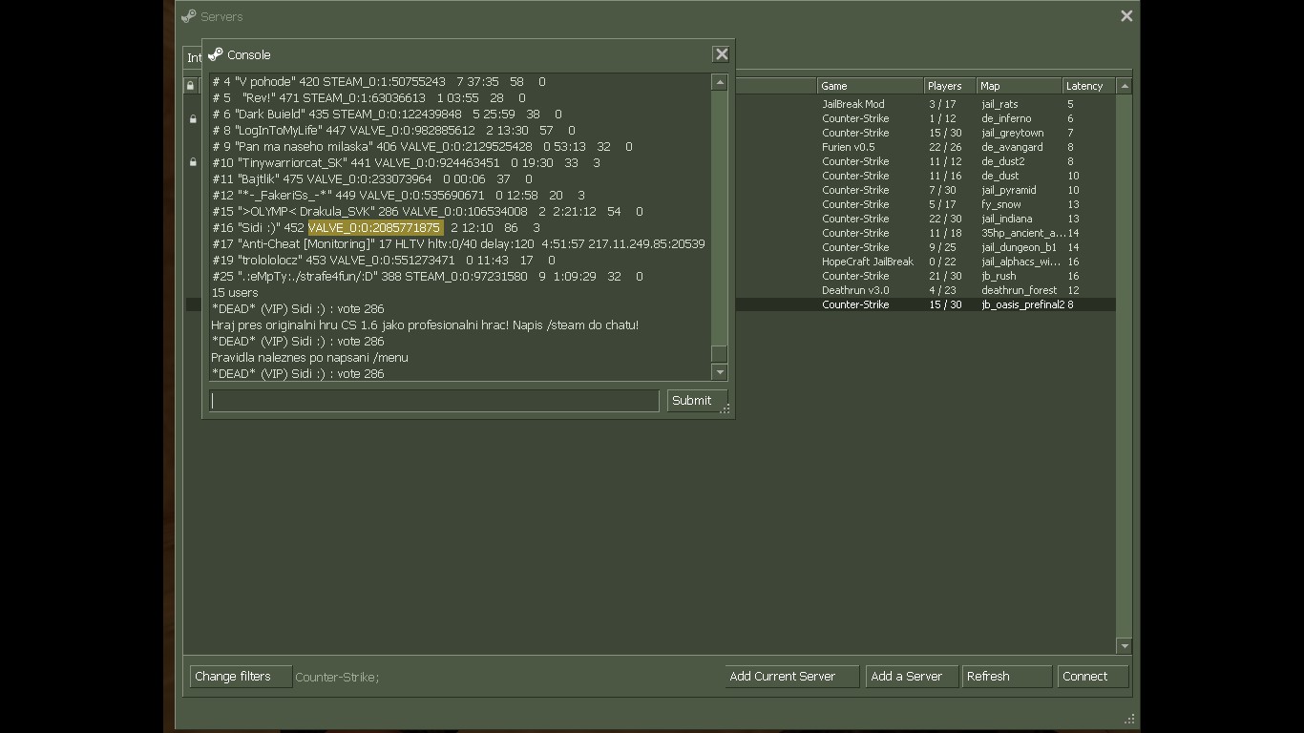
Task: Click highlighted VALVE_0:0:2085771875 text in console
Action: click(375, 227)
